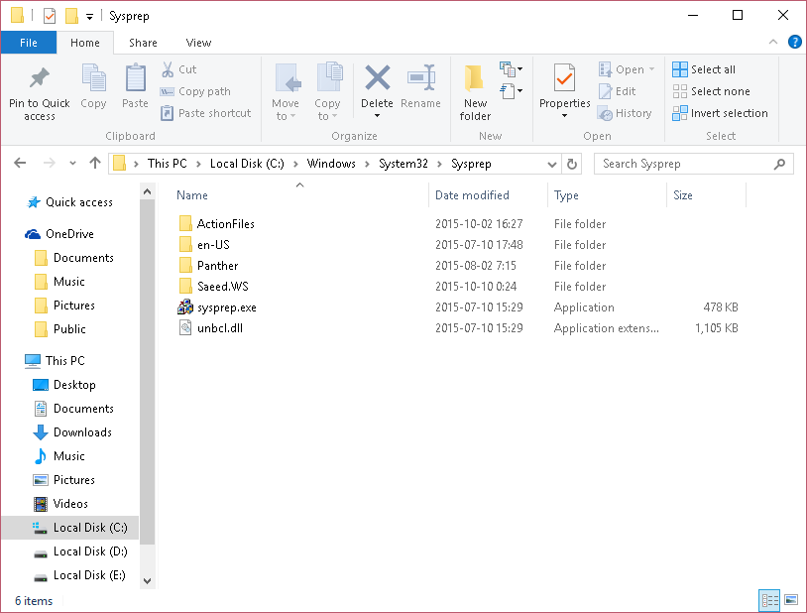Switch to the View ribbon tab
This screenshot has width=807, height=613.
(x=198, y=43)
